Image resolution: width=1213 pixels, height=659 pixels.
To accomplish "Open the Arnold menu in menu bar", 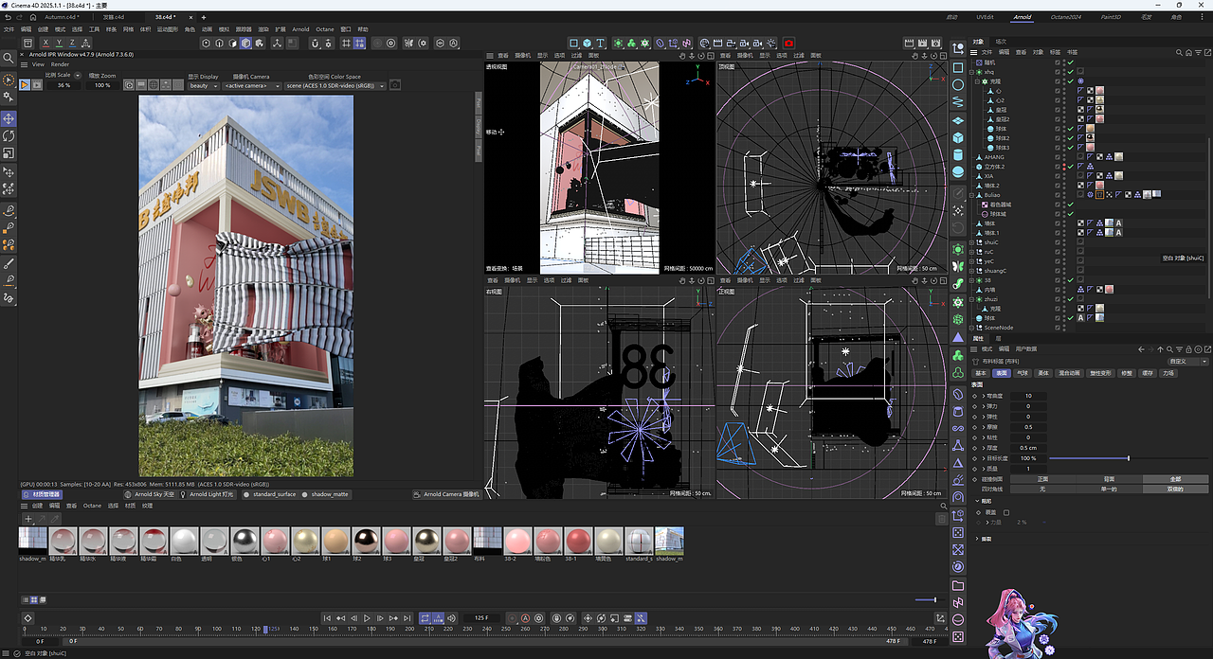I will 299,29.
